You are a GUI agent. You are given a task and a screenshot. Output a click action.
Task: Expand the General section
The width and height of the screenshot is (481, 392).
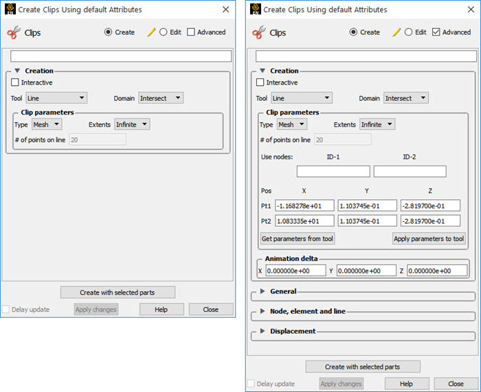(262, 291)
